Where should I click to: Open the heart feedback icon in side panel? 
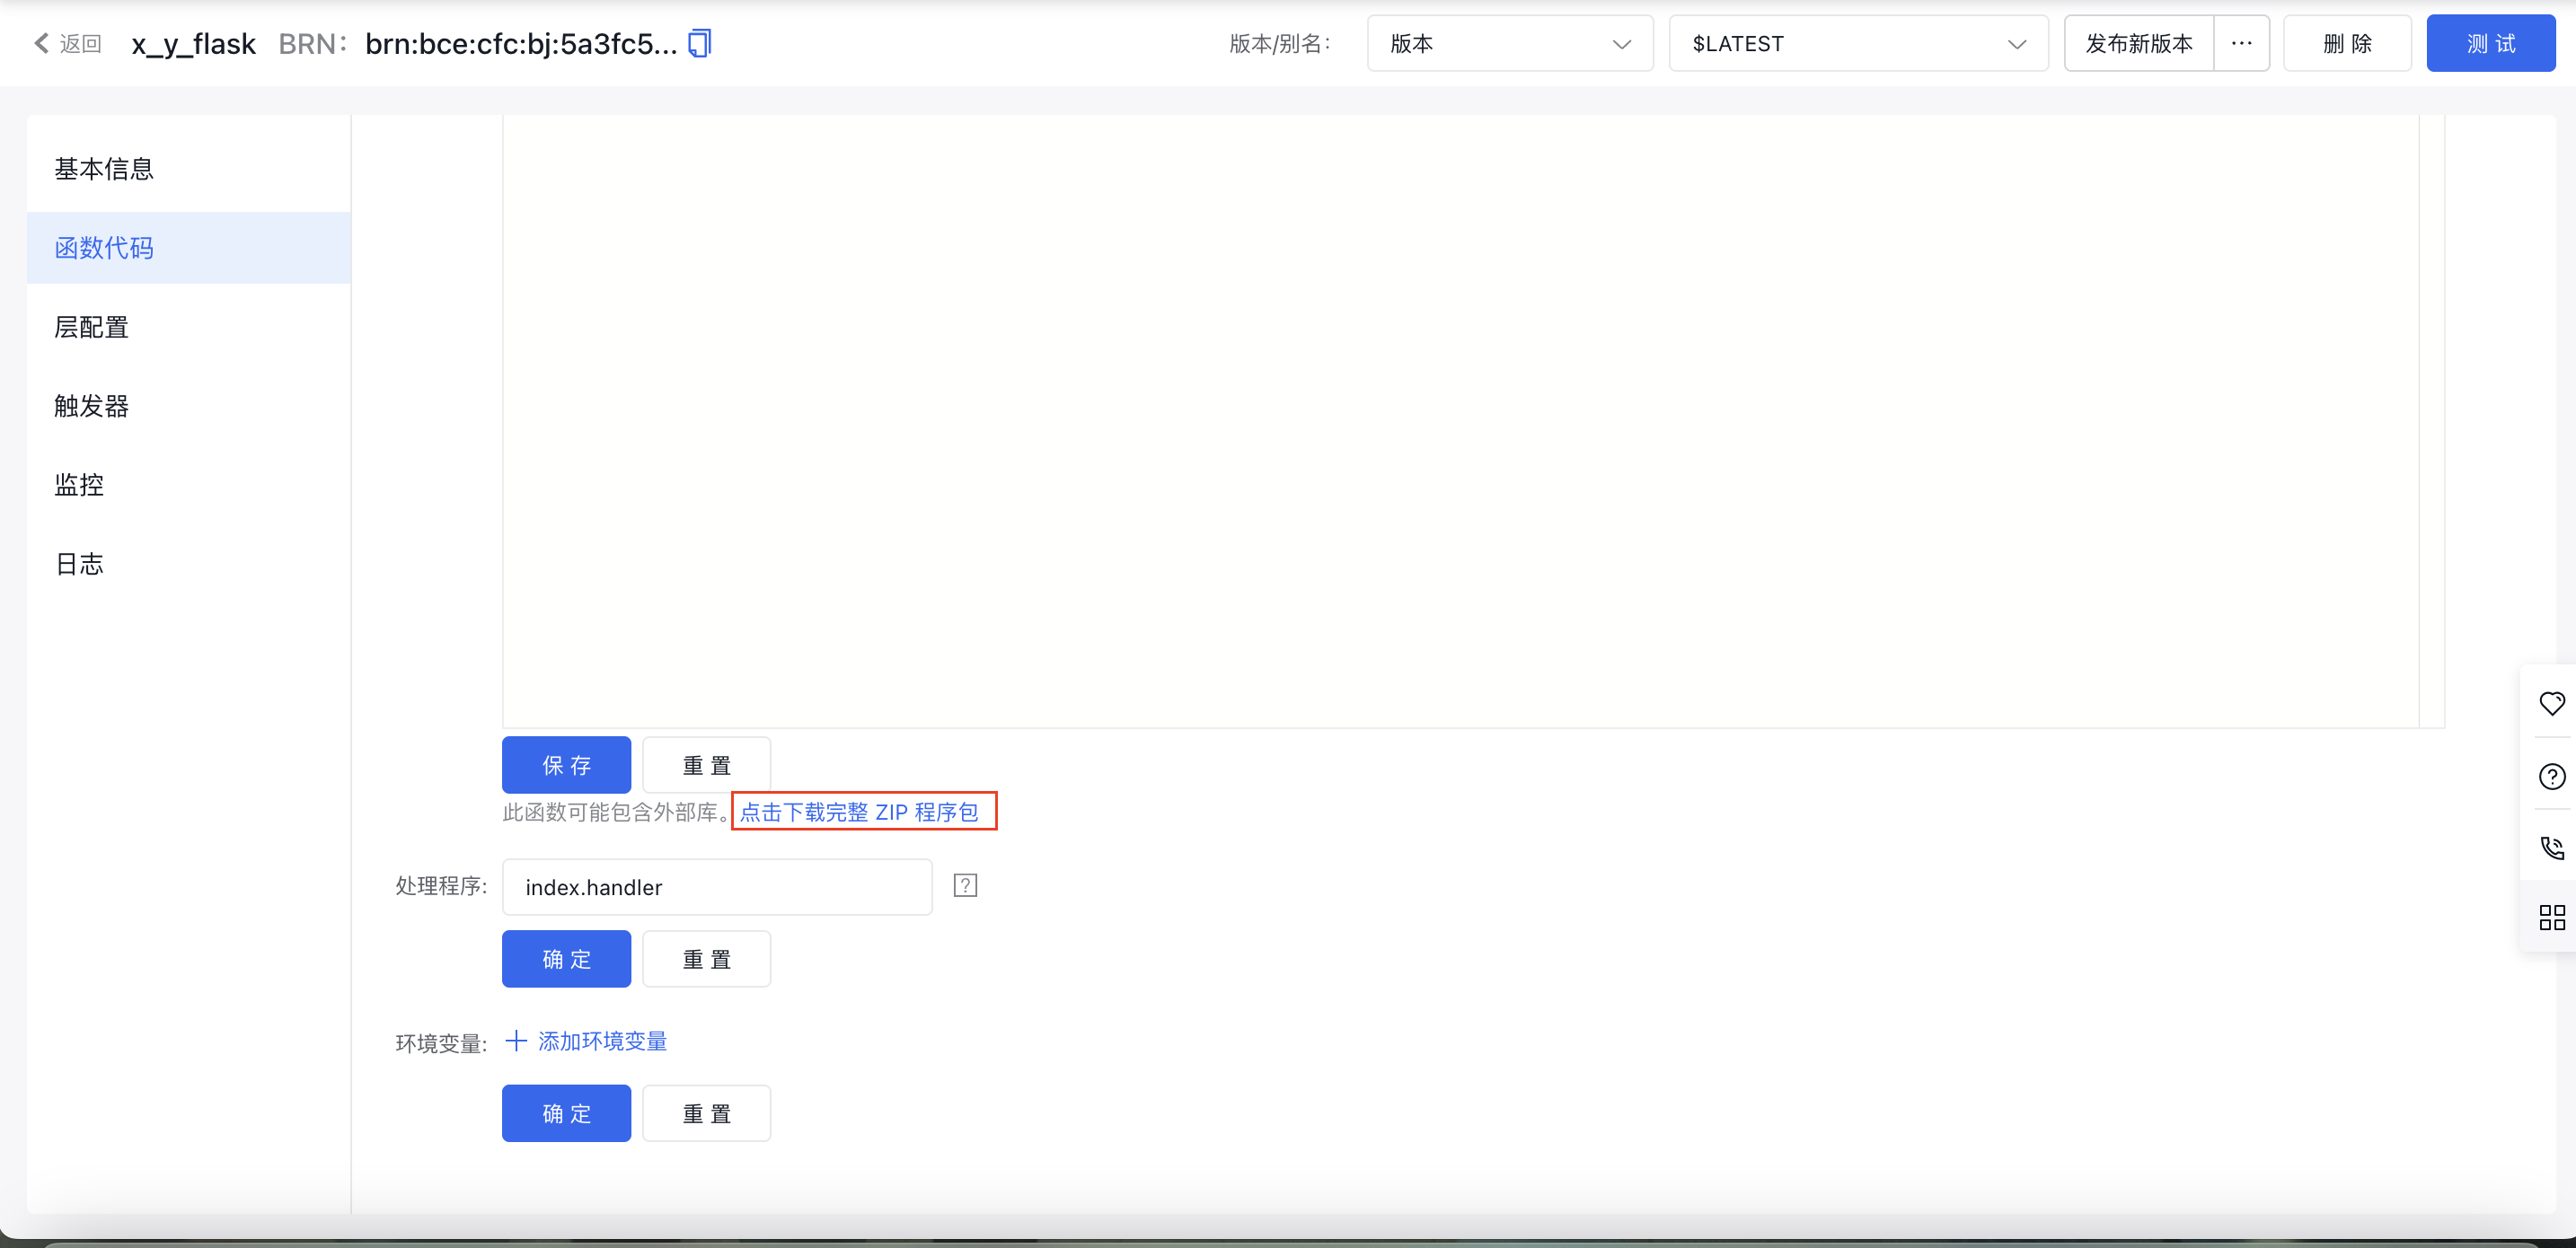click(2552, 703)
